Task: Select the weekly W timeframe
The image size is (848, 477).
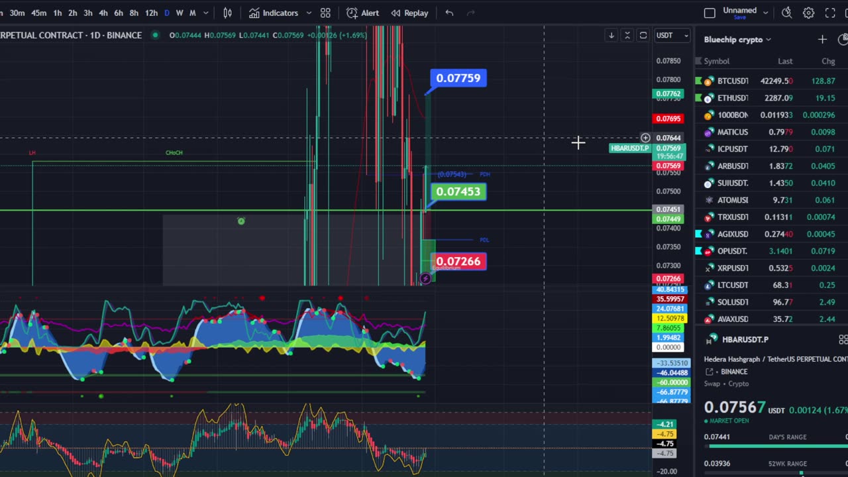Action: 179,13
